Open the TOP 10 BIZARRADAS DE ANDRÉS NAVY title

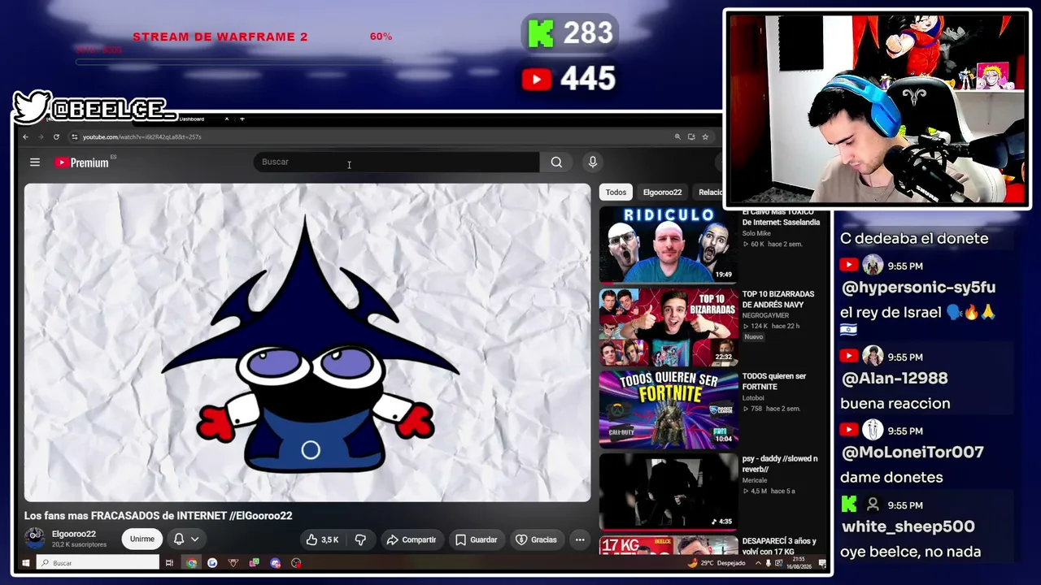pyautogui.click(x=778, y=299)
